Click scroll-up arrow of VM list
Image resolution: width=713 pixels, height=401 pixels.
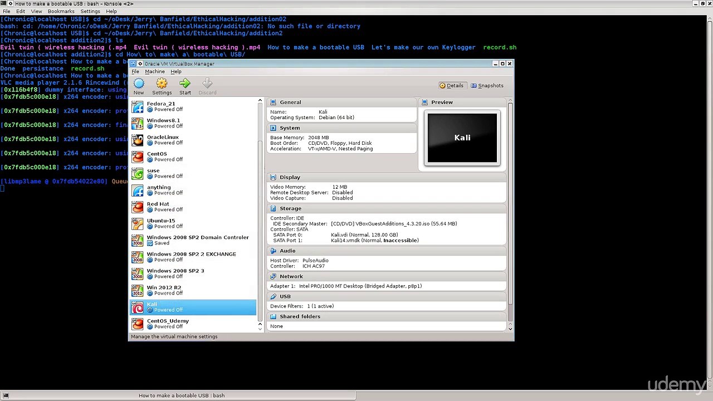(260, 101)
